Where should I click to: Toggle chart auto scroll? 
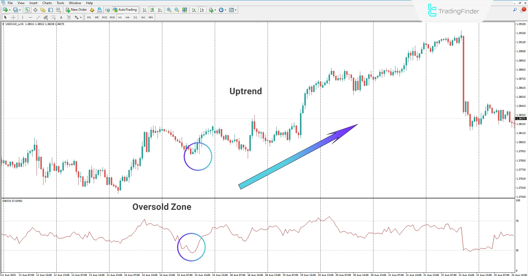pos(194,10)
